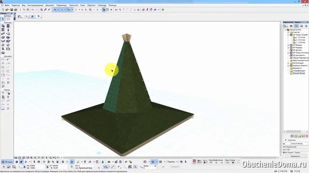Select Южный Фасад in the Navigator tree
The height and width of the screenshot is (173, 309).
pos(298,73)
